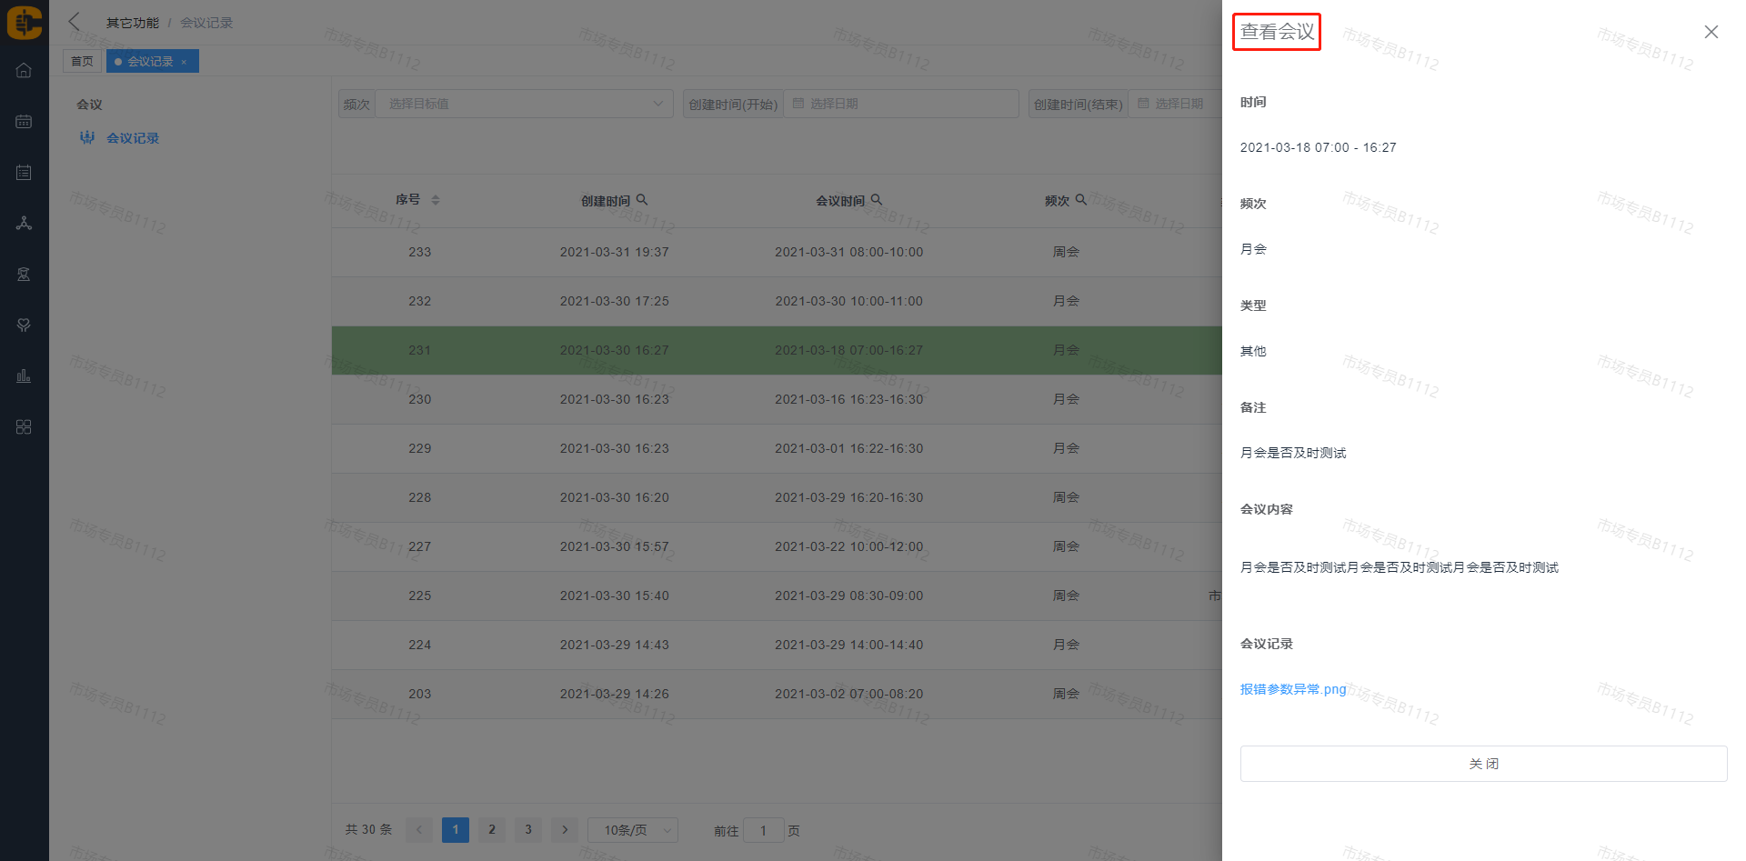Click the network nodes sidebar icon
The image size is (1746, 861).
(x=24, y=224)
